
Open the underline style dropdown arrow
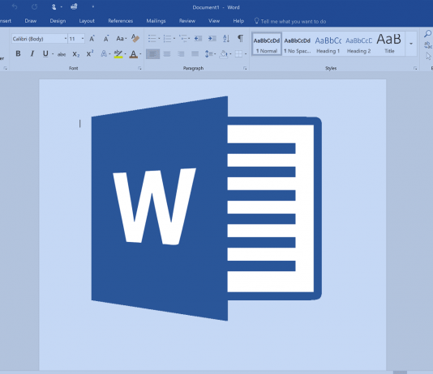[53, 53]
